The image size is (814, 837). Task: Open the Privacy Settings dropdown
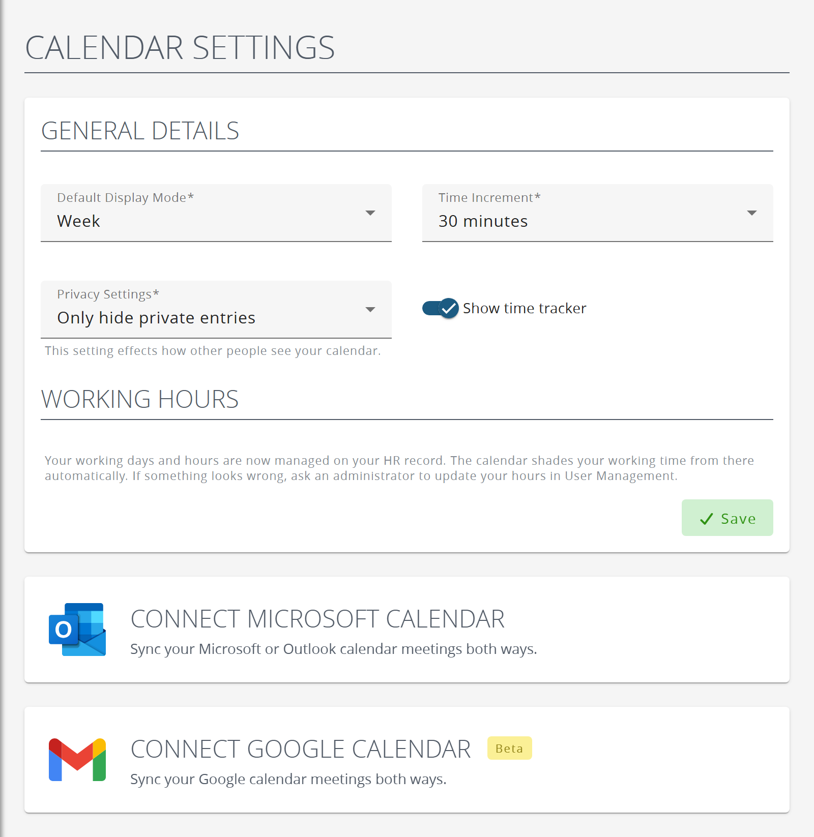click(x=216, y=309)
